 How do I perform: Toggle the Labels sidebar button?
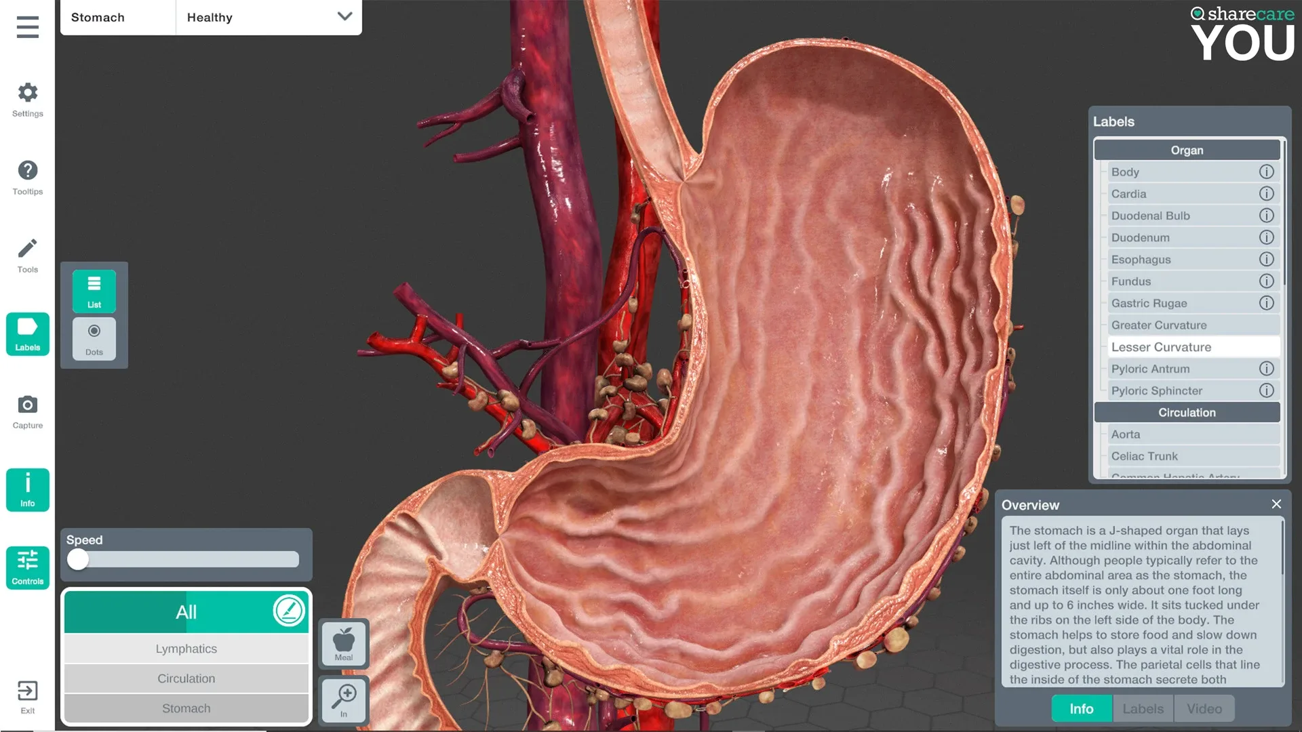(27, 333)
